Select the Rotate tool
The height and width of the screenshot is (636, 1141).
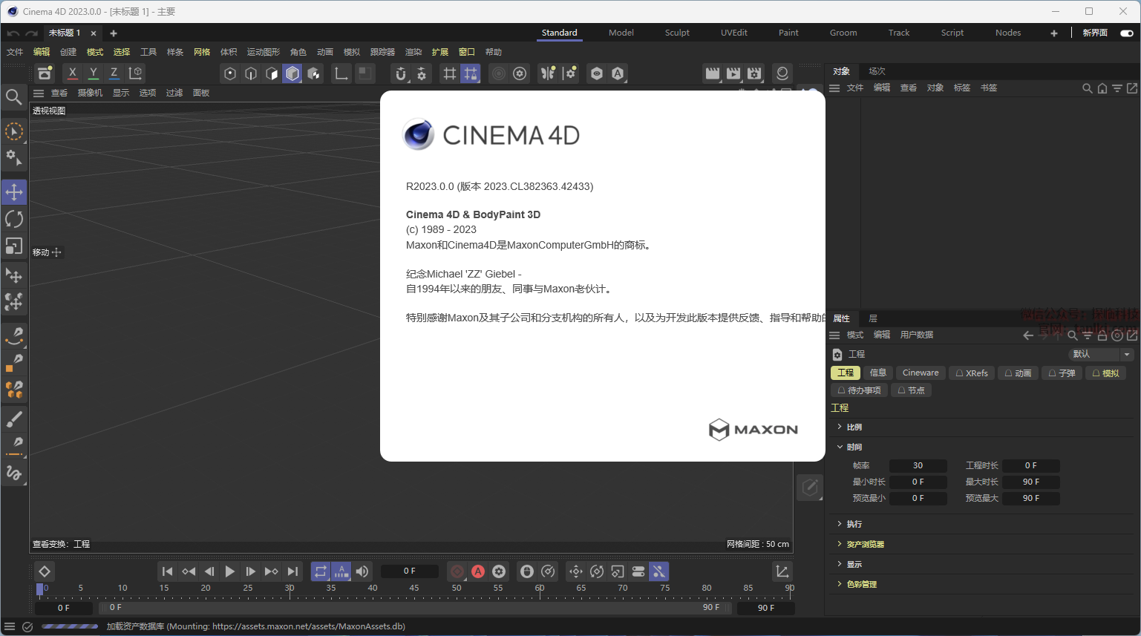click(x=14, y=219)
